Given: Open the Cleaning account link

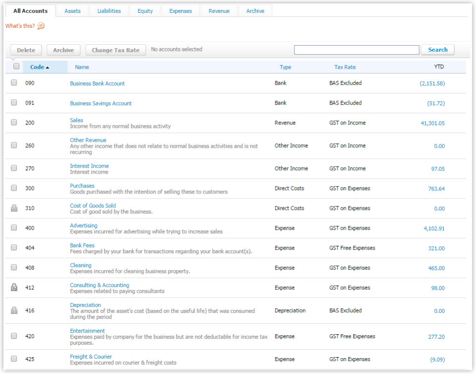Looking at the screenshot, I should point(81,265).
